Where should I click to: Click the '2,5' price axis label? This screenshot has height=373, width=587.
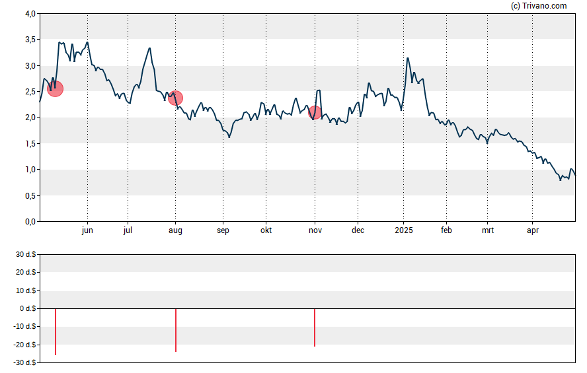[x=30, y=92]
